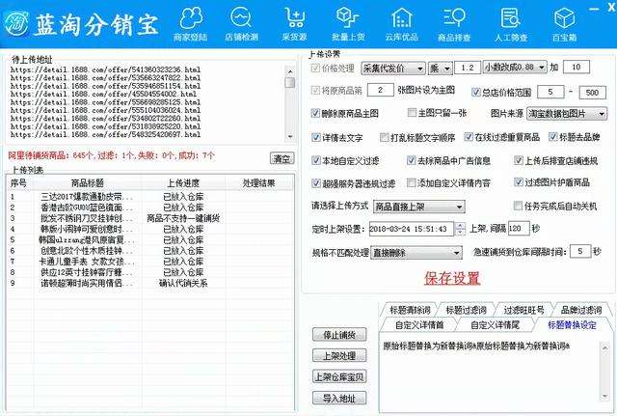
Task: Select 标题替换设定 tab
Action: [572, 325]
